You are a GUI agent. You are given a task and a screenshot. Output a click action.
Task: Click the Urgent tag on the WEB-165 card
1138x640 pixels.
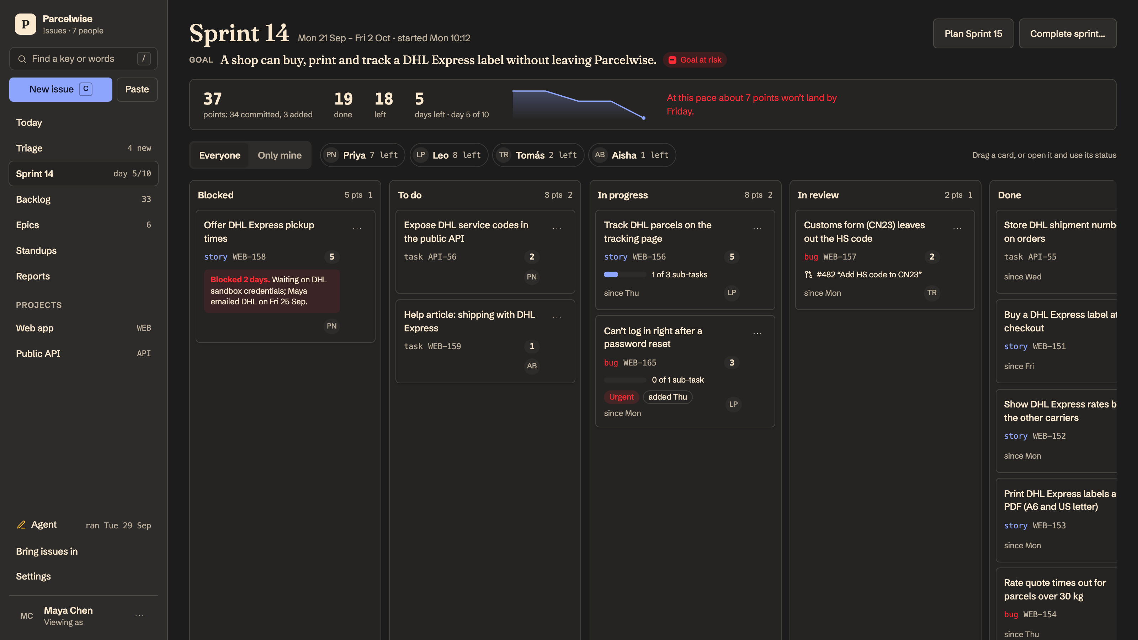[621, 397]
